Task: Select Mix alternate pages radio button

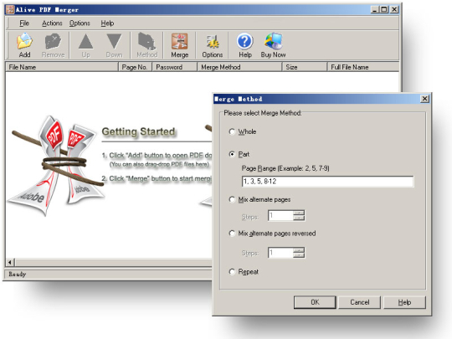Action: tap(232, 199)
